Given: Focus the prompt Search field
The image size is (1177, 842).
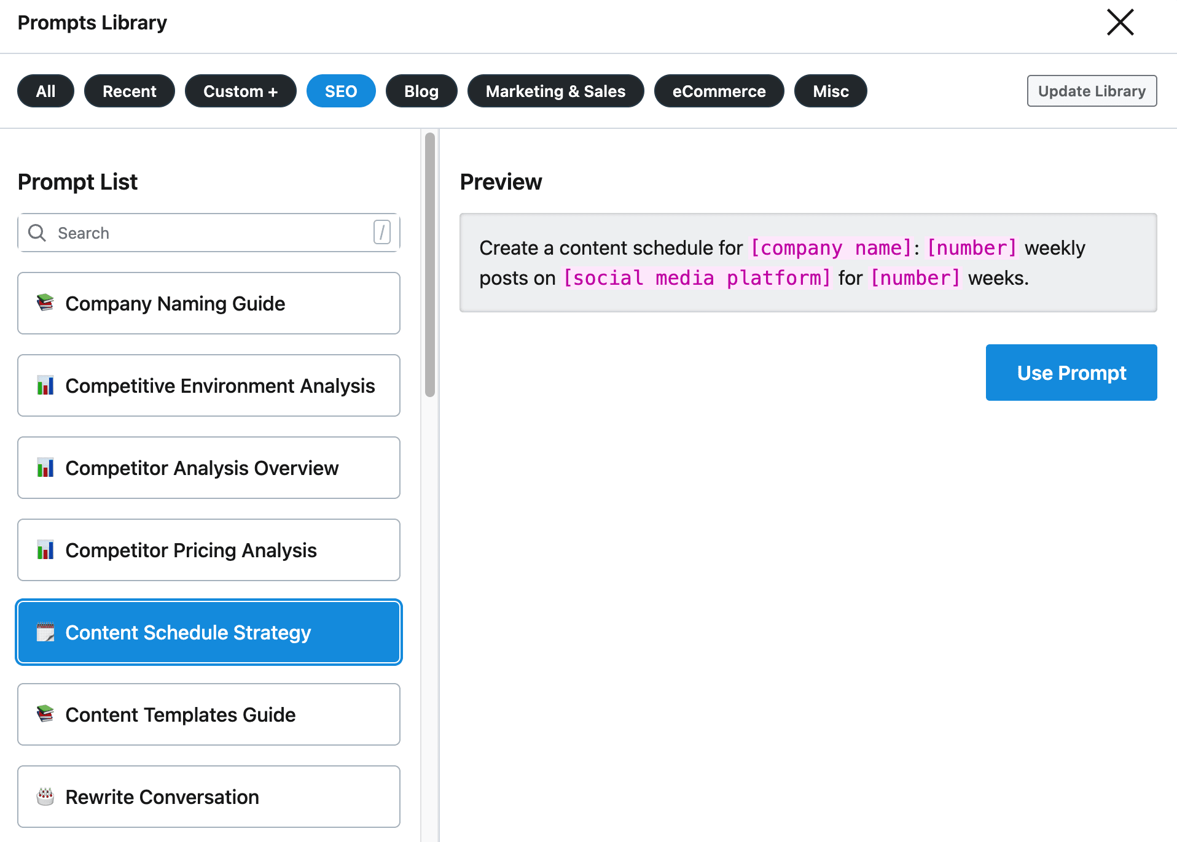Looking at the screenshot, I should [x=209, y=233].
